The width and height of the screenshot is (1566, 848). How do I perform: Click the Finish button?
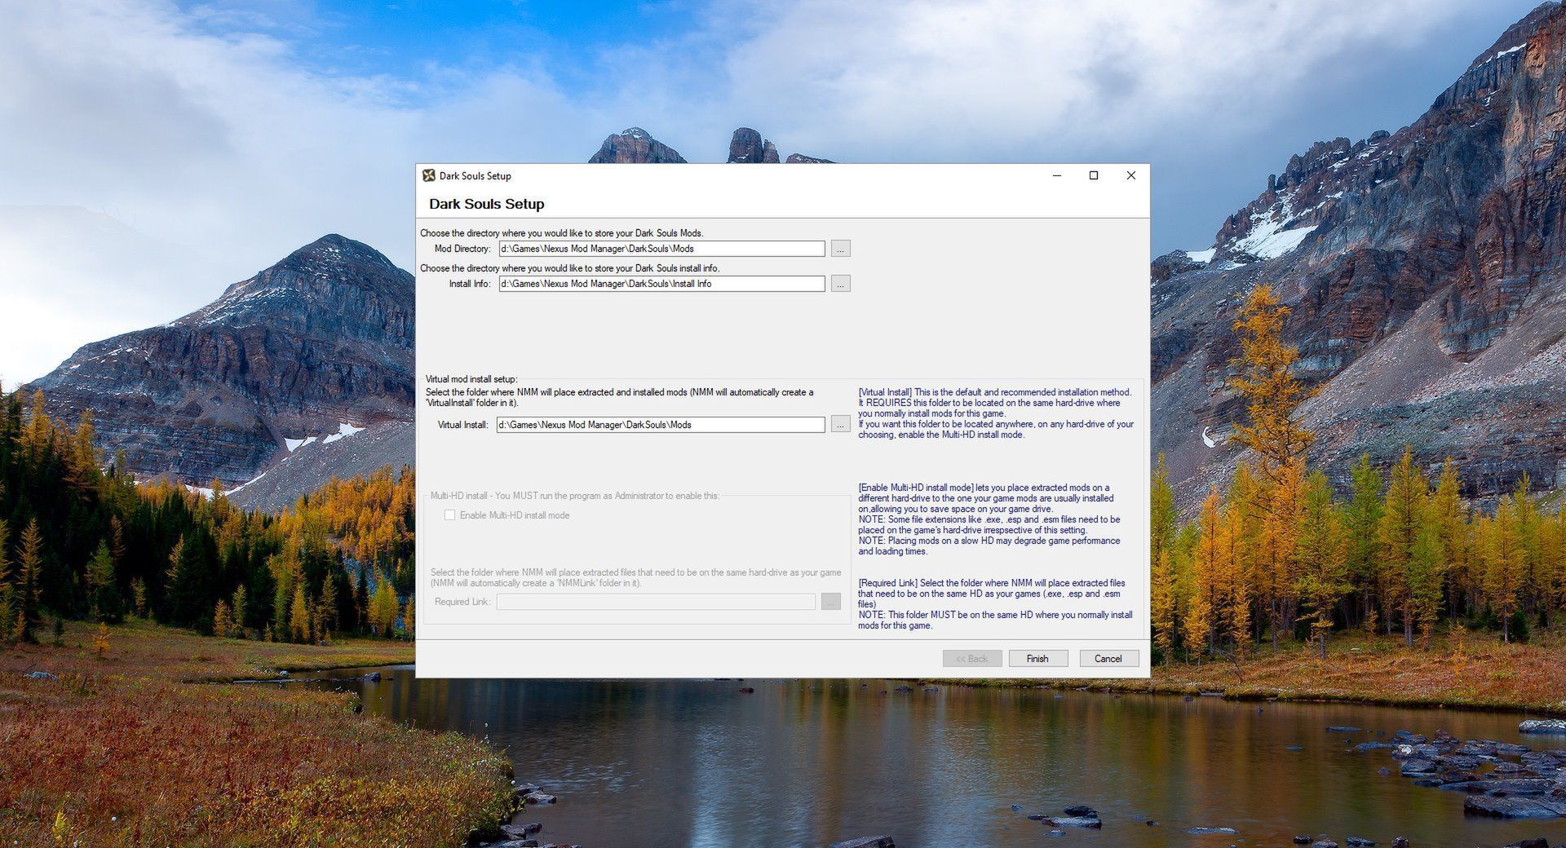coord(1037,658)
